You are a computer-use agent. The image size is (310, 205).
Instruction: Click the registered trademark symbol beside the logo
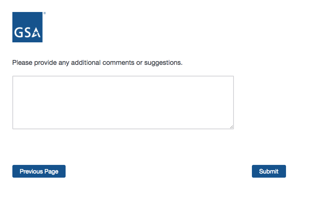45,13
